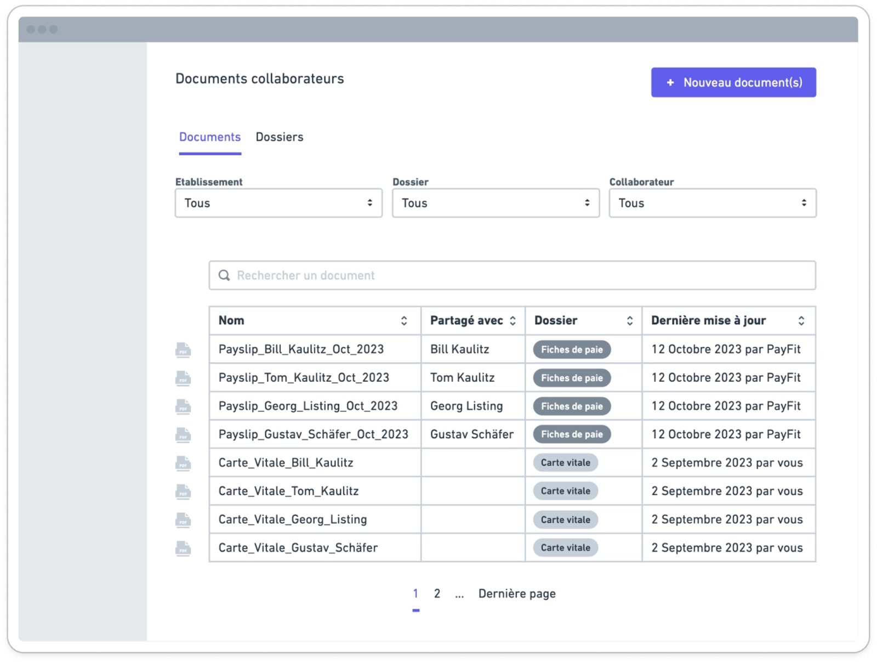Click Tom Kaulitz in Partagé avec column

pos(462,378)
